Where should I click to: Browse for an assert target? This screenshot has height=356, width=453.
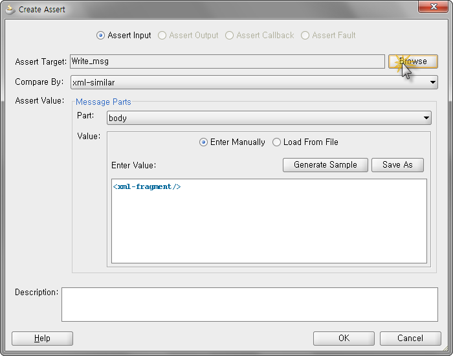413,61
